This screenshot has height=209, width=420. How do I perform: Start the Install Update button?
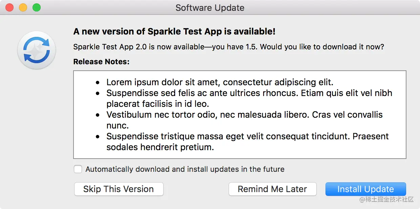tap(365, 189)
